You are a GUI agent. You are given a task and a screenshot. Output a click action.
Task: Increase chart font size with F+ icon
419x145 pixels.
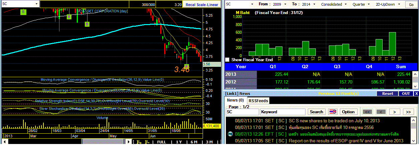(139, 142)
